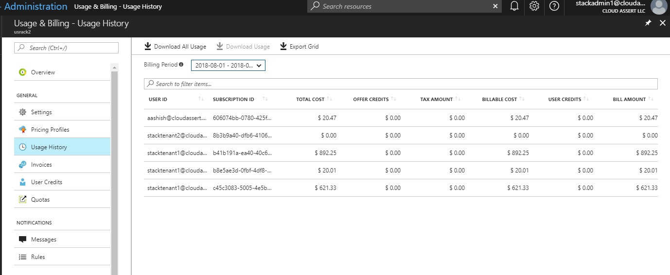Image resolution: width=670 pixels, height=275 pixels.
Task: Click Download All Usage button
Action: click(175, 47)
